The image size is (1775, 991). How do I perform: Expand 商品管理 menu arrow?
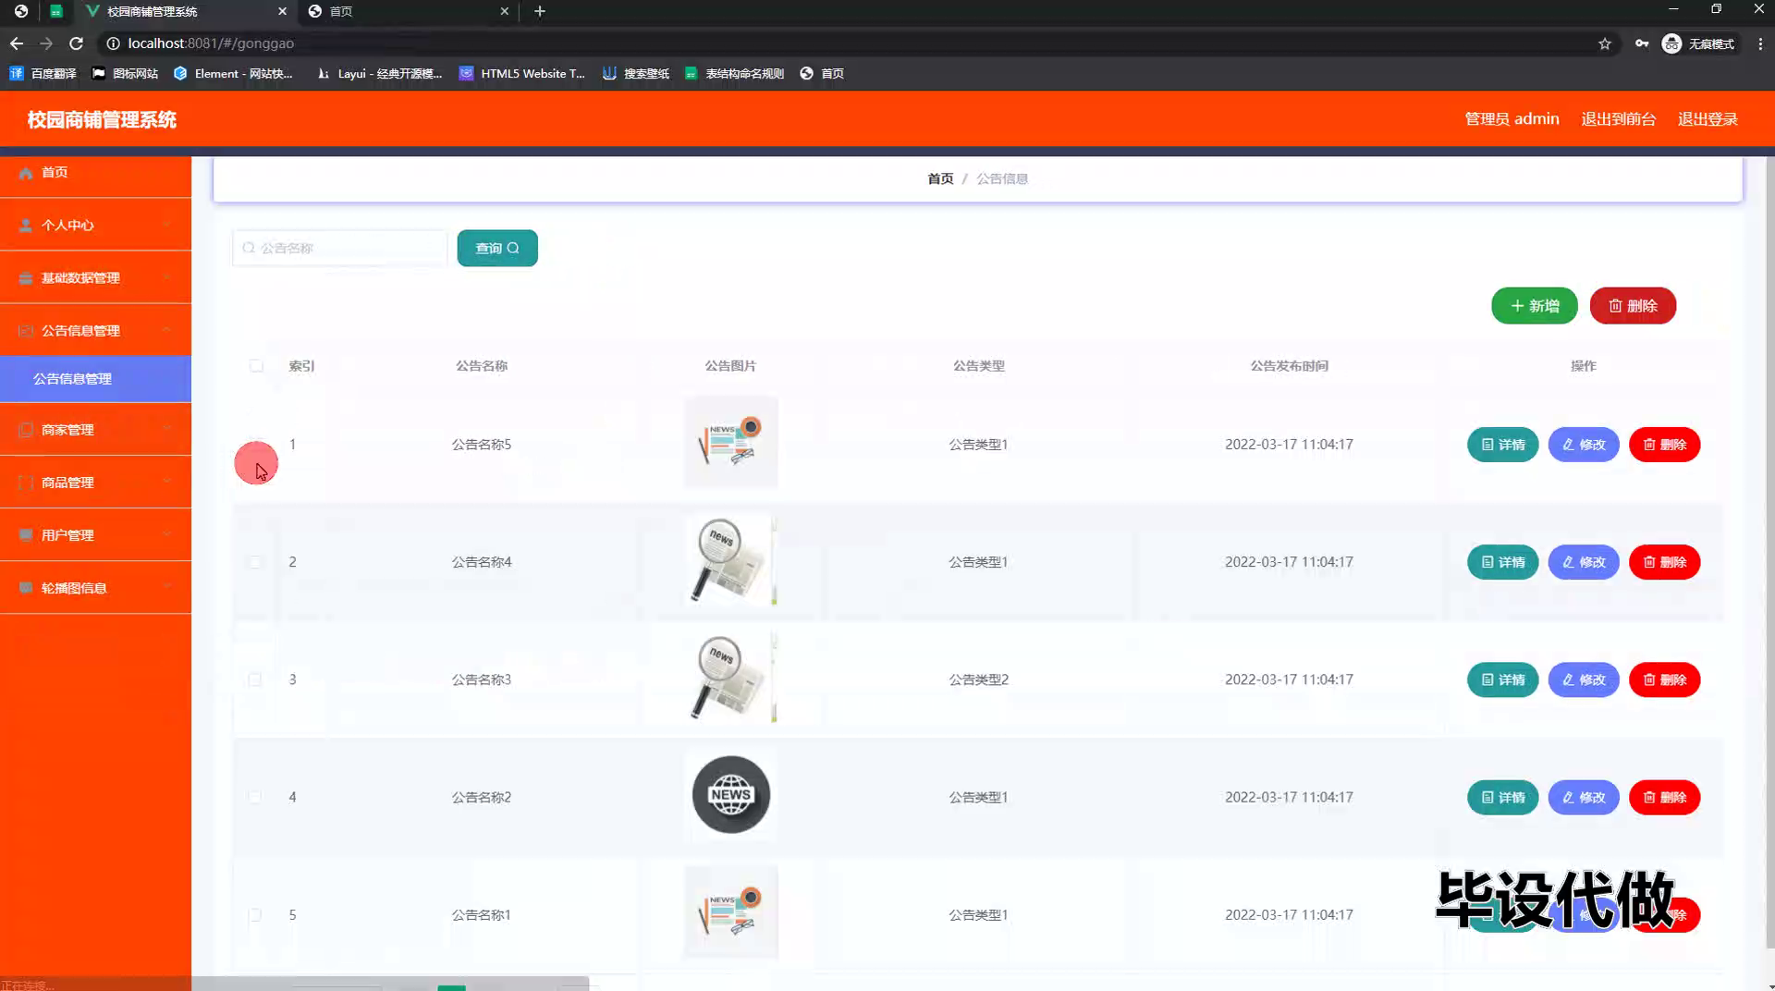point(166,483)
